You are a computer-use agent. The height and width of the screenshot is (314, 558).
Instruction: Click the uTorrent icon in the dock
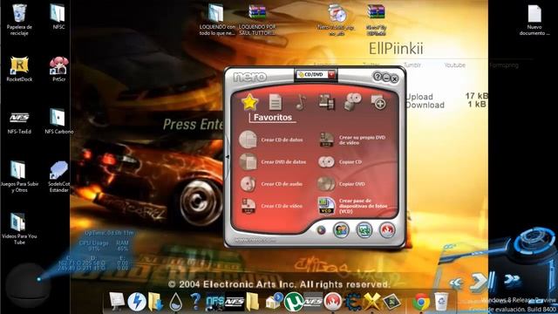[293, 302]
